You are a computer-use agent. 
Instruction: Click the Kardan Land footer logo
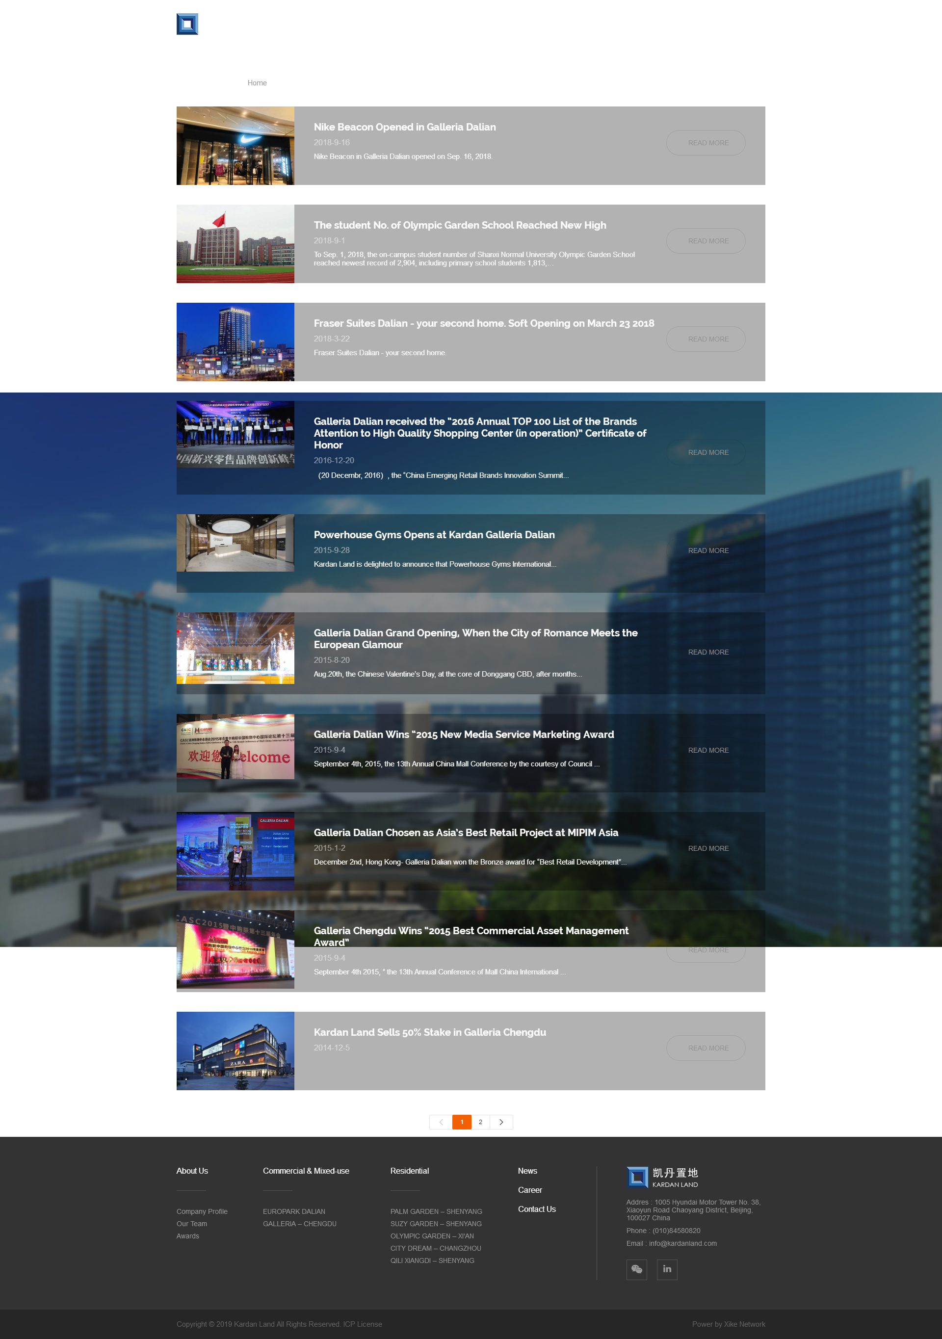click(x=662, y=1178)
